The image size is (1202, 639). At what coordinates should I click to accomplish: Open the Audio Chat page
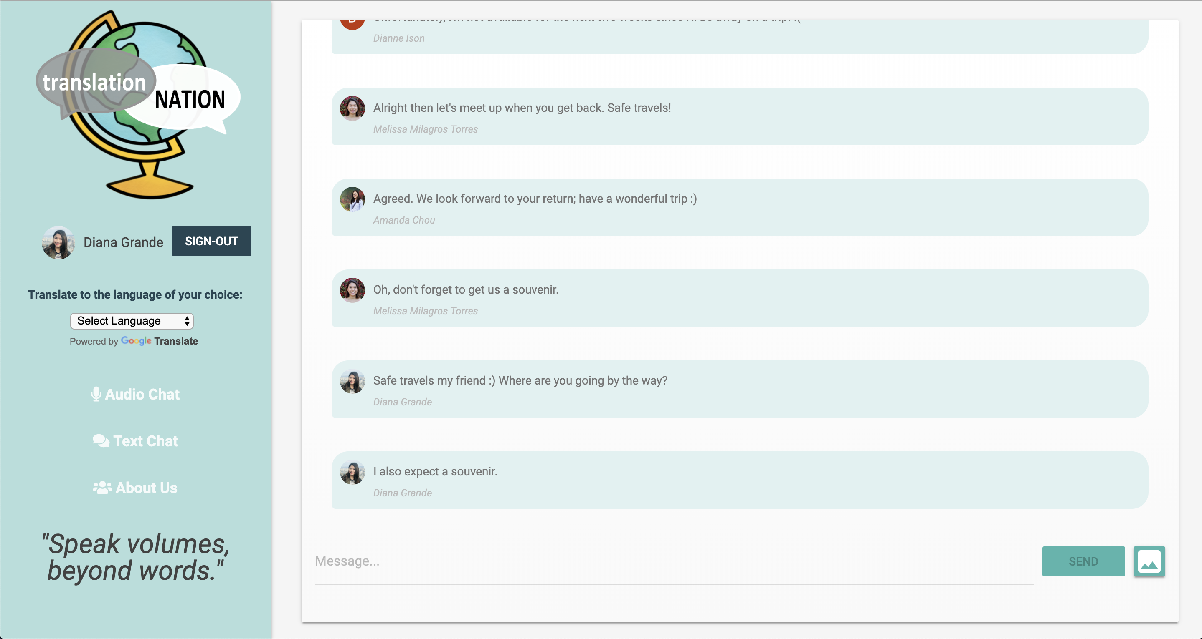pyautogui.click(x=142, y=394)
